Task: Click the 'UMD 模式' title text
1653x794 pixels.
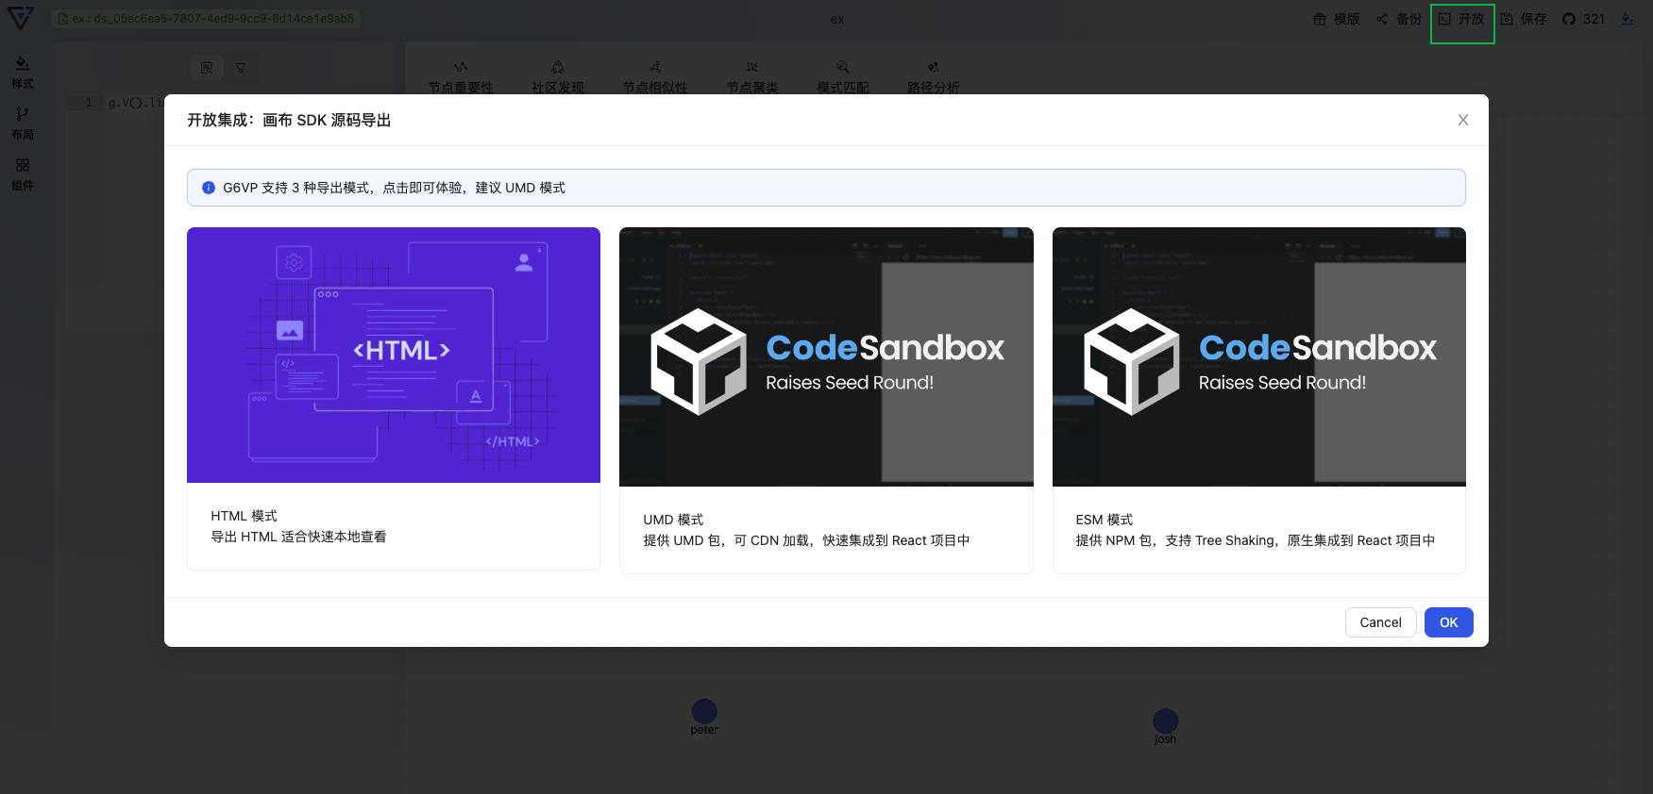Action: point(673,520)
